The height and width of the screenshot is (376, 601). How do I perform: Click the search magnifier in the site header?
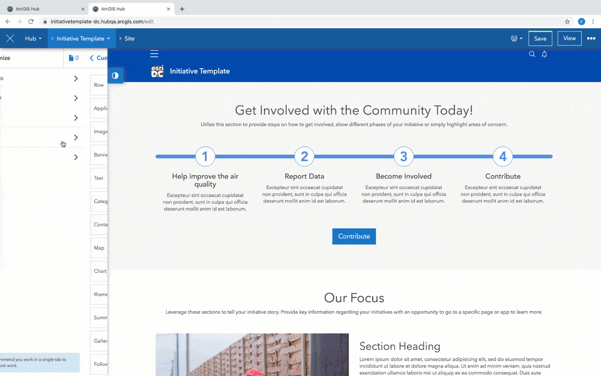tap(532, 54)
